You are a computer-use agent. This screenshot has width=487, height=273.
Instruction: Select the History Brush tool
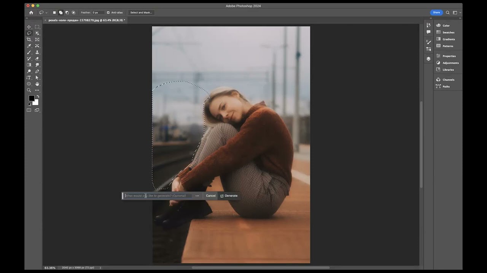pos(29,58)
